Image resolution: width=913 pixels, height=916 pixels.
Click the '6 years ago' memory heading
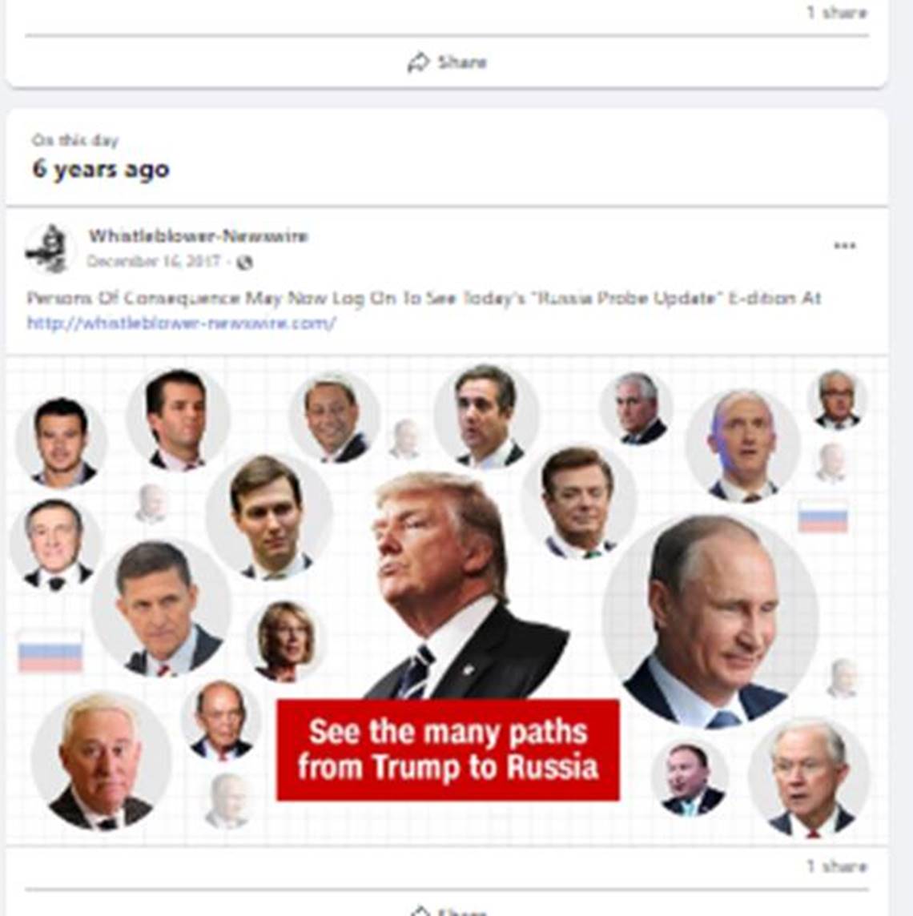coord(101,169)
